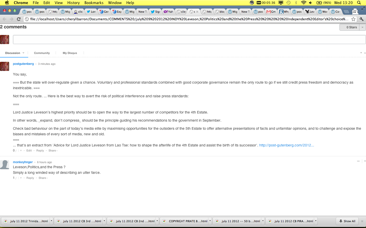Screen dimensions: 366x228
Task: Switch to the Community tab
Action: pyautogui.click(x=42, y=53)
